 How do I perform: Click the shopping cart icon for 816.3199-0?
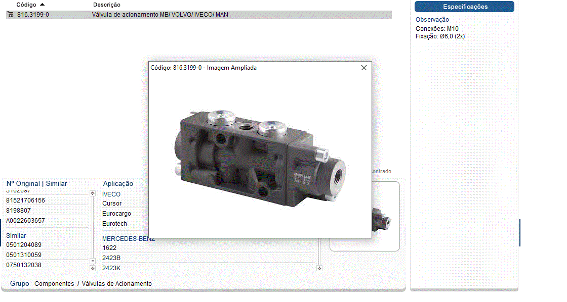point(10,15)
